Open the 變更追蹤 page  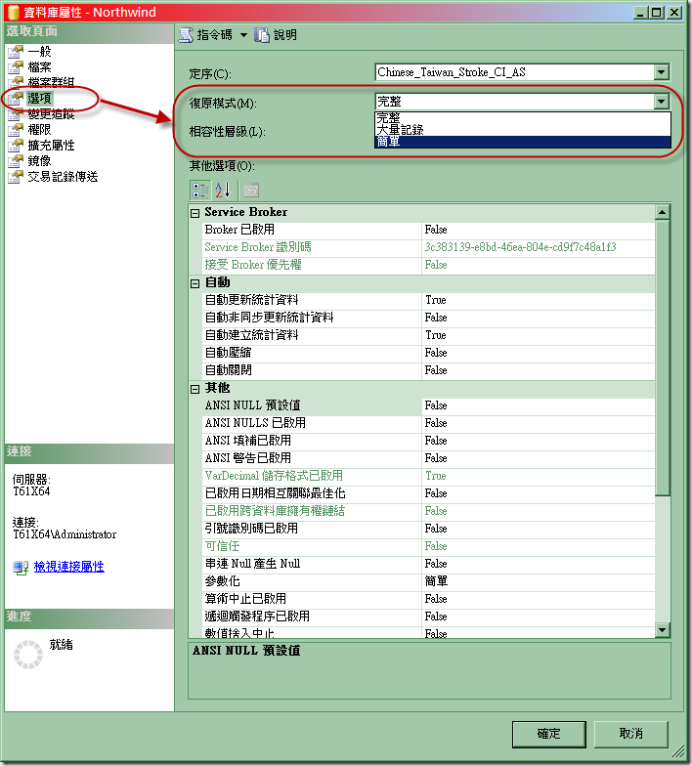pyautogui.click(x=51, y=113)
